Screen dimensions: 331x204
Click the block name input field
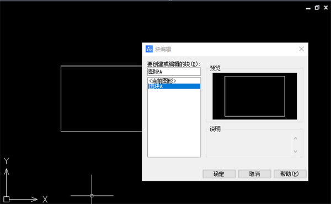click(x=174, y=71)
